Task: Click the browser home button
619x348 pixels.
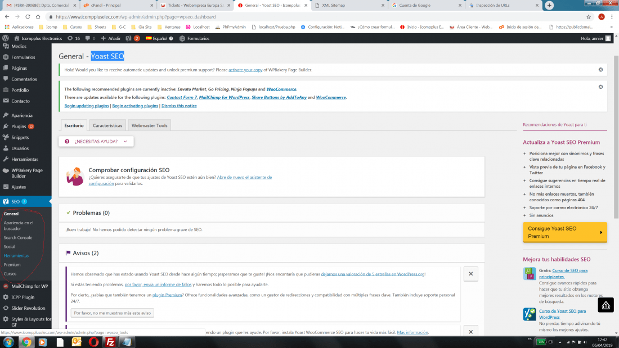Action: pos(38,17)
